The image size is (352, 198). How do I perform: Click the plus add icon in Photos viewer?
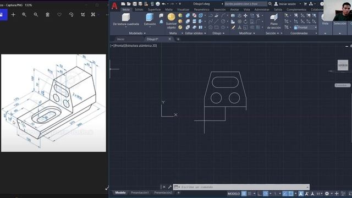point(13,15)
